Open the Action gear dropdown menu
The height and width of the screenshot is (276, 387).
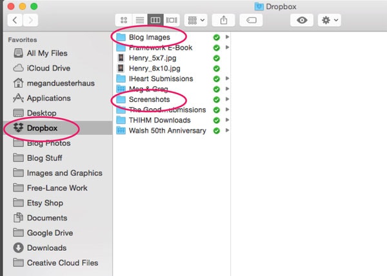tap(330, 20)
